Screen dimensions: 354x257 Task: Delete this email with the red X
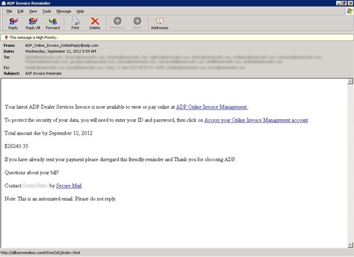(x=95, y=23)
